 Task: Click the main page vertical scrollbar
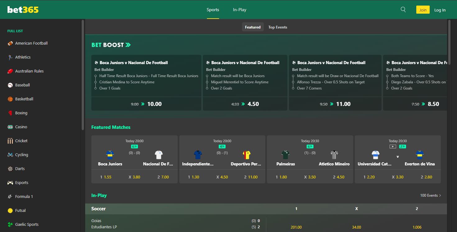(x=449, y=42)
